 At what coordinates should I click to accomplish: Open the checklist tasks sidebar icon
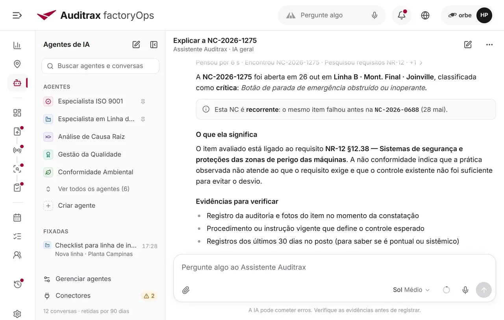pos(17,236)
